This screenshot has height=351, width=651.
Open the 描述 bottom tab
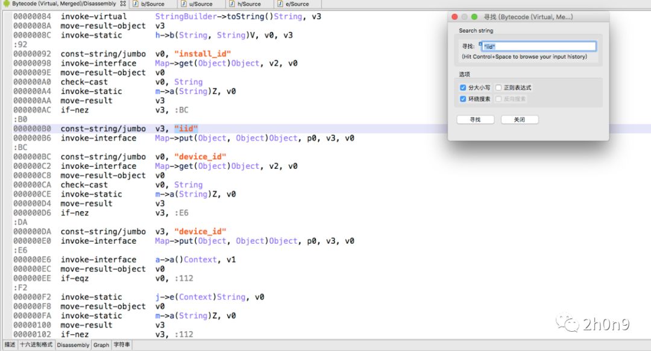(10, 345)
